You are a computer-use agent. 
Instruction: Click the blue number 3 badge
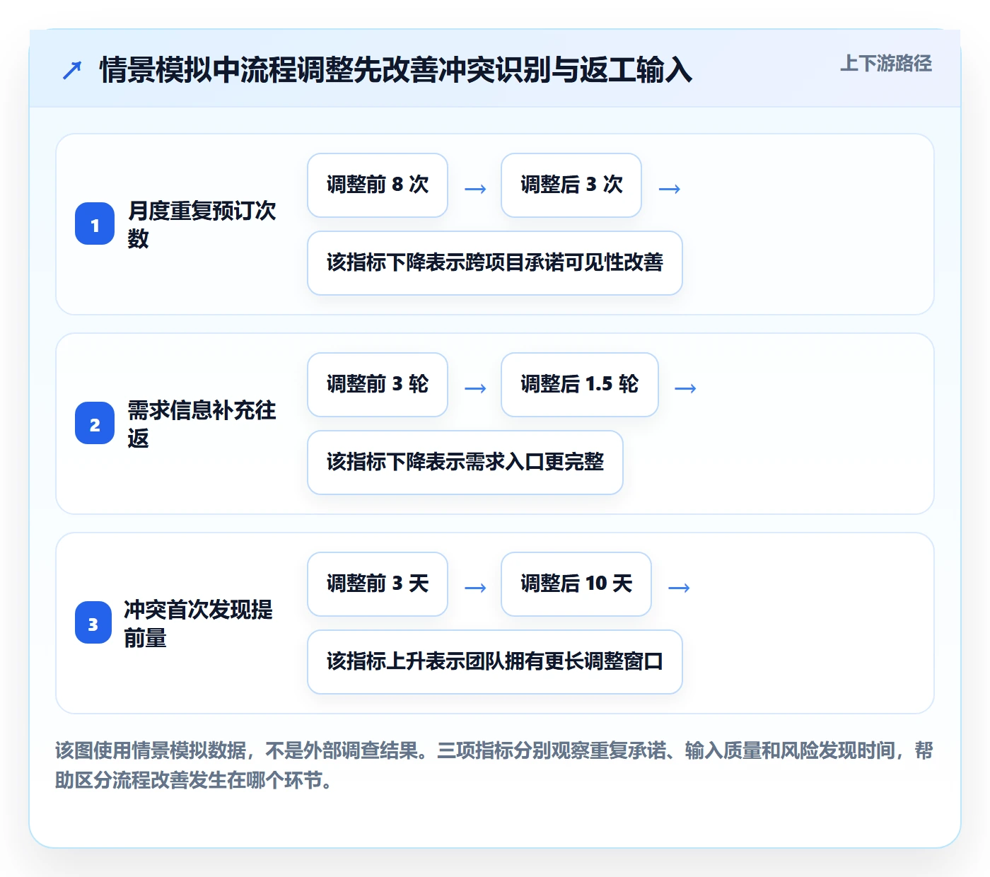click(x=93, y=623)
